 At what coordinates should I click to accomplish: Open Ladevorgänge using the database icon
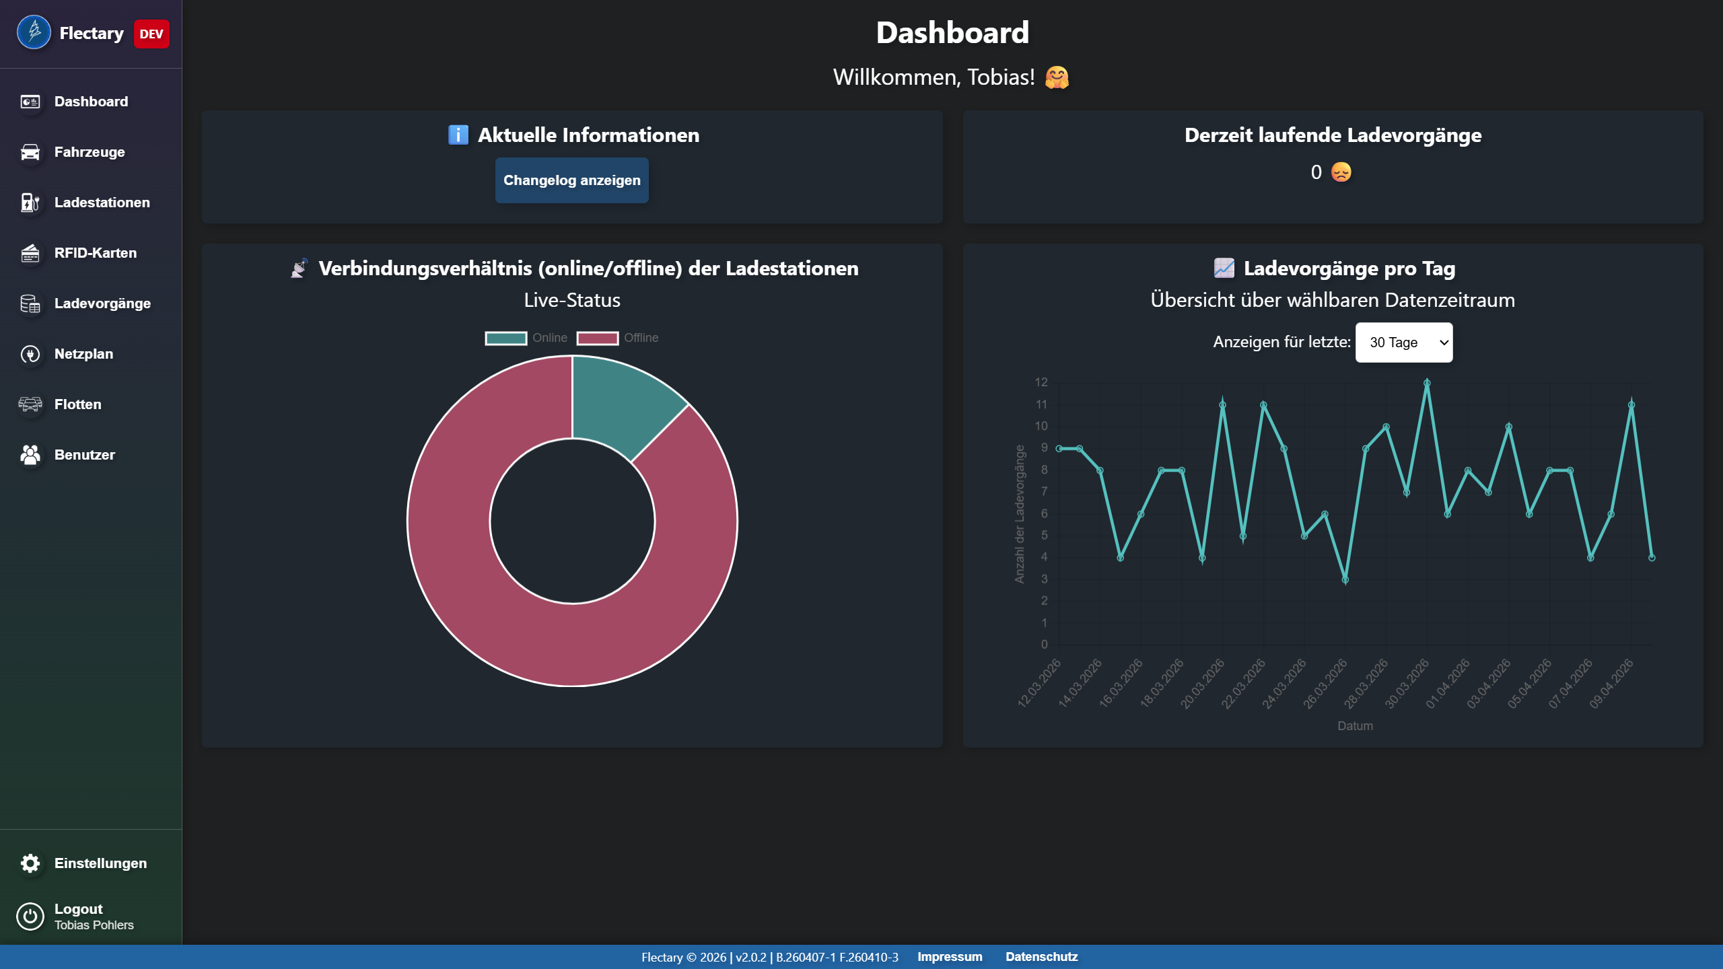click(30, 303)
